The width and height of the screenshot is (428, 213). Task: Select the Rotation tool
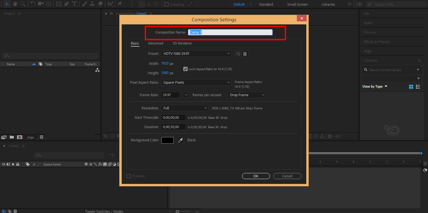[33, 4]
